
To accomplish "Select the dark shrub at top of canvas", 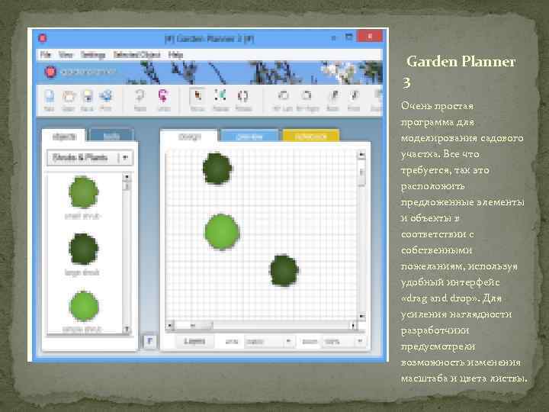I will pyautogui.click(x=217, y=169).
